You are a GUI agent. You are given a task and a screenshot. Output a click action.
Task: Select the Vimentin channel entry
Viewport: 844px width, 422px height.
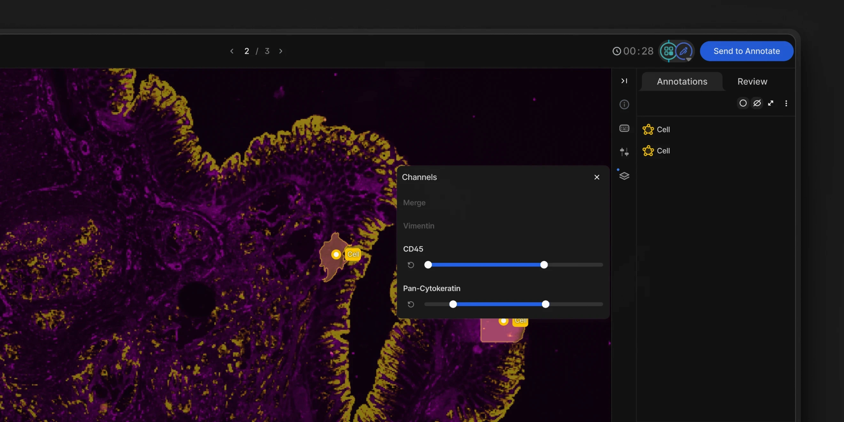tap(419, 226)
